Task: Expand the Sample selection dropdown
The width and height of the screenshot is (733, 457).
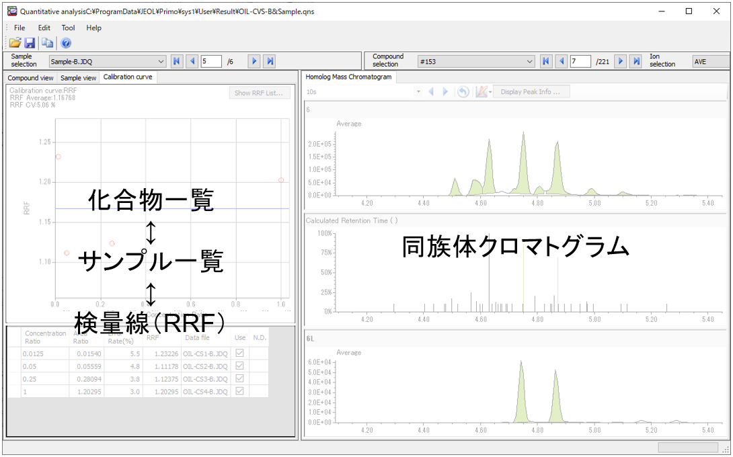Action: click(x=161, y=61)
